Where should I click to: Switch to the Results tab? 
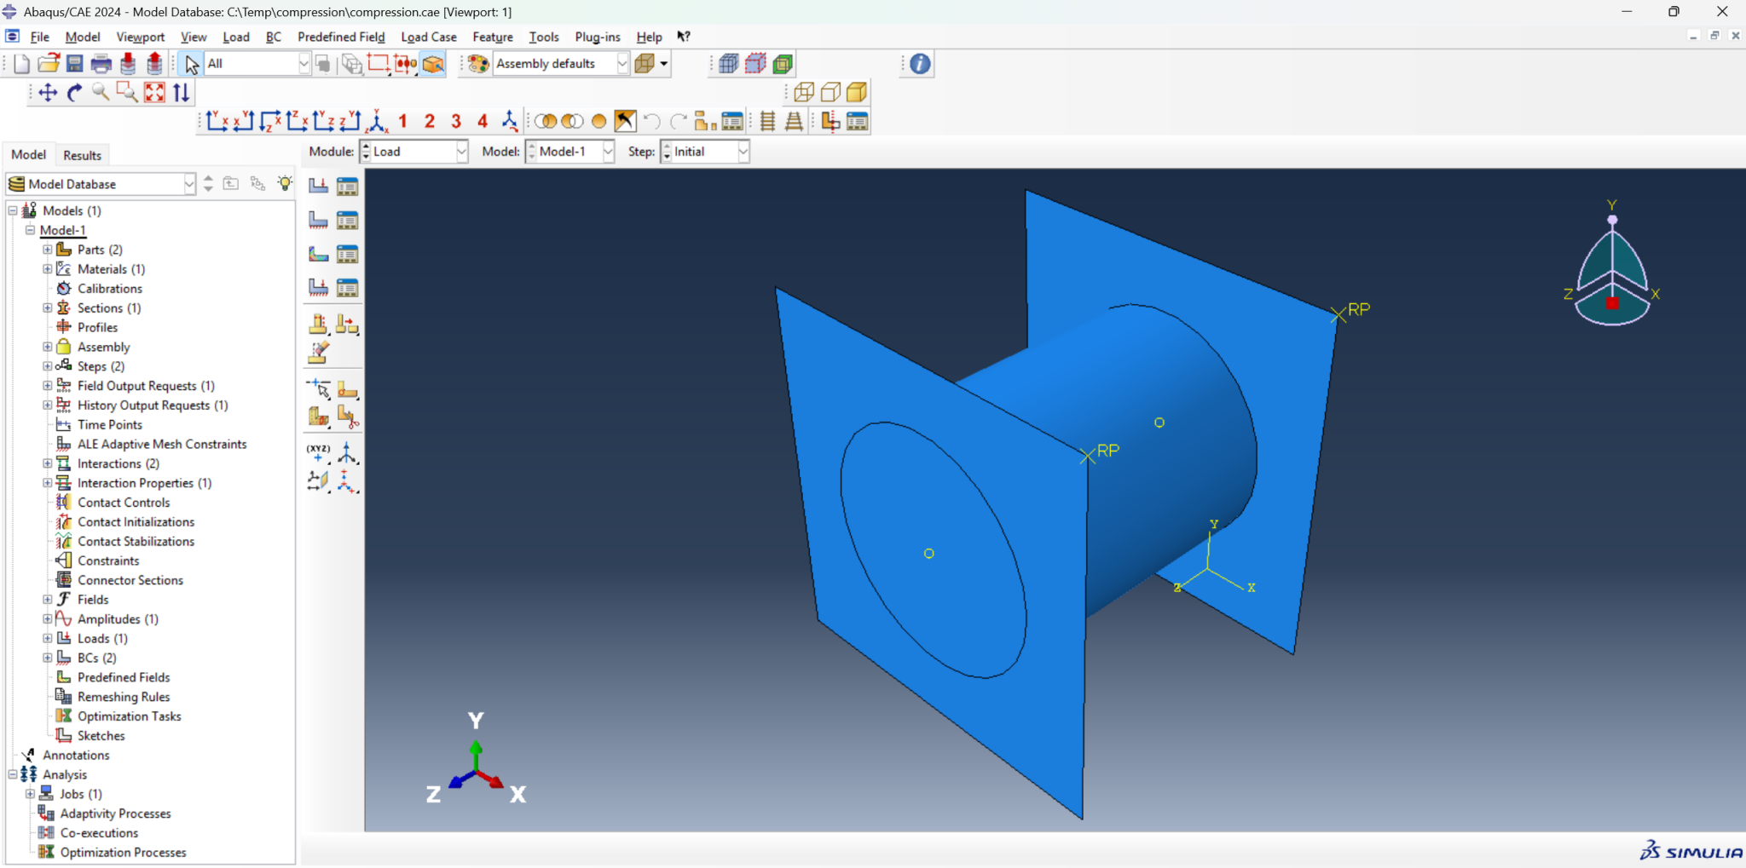(x=82, y=155)
